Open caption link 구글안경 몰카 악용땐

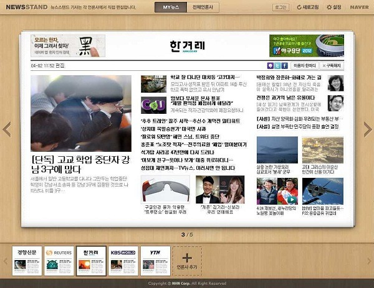(x=165, y=210)
